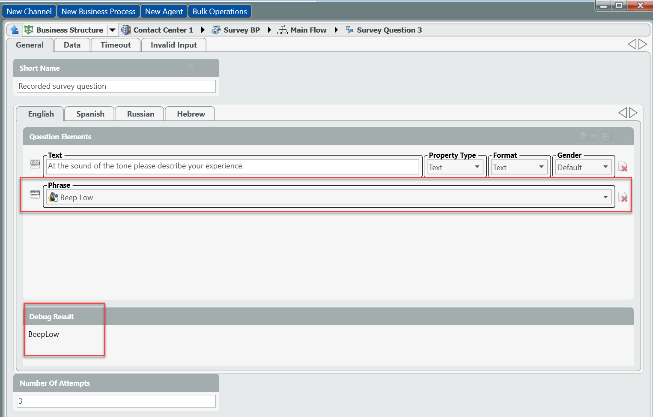Viewport: 653px width, 417px height.
Task: Switch to the Invalid Input tab
Action: [173, 45]
